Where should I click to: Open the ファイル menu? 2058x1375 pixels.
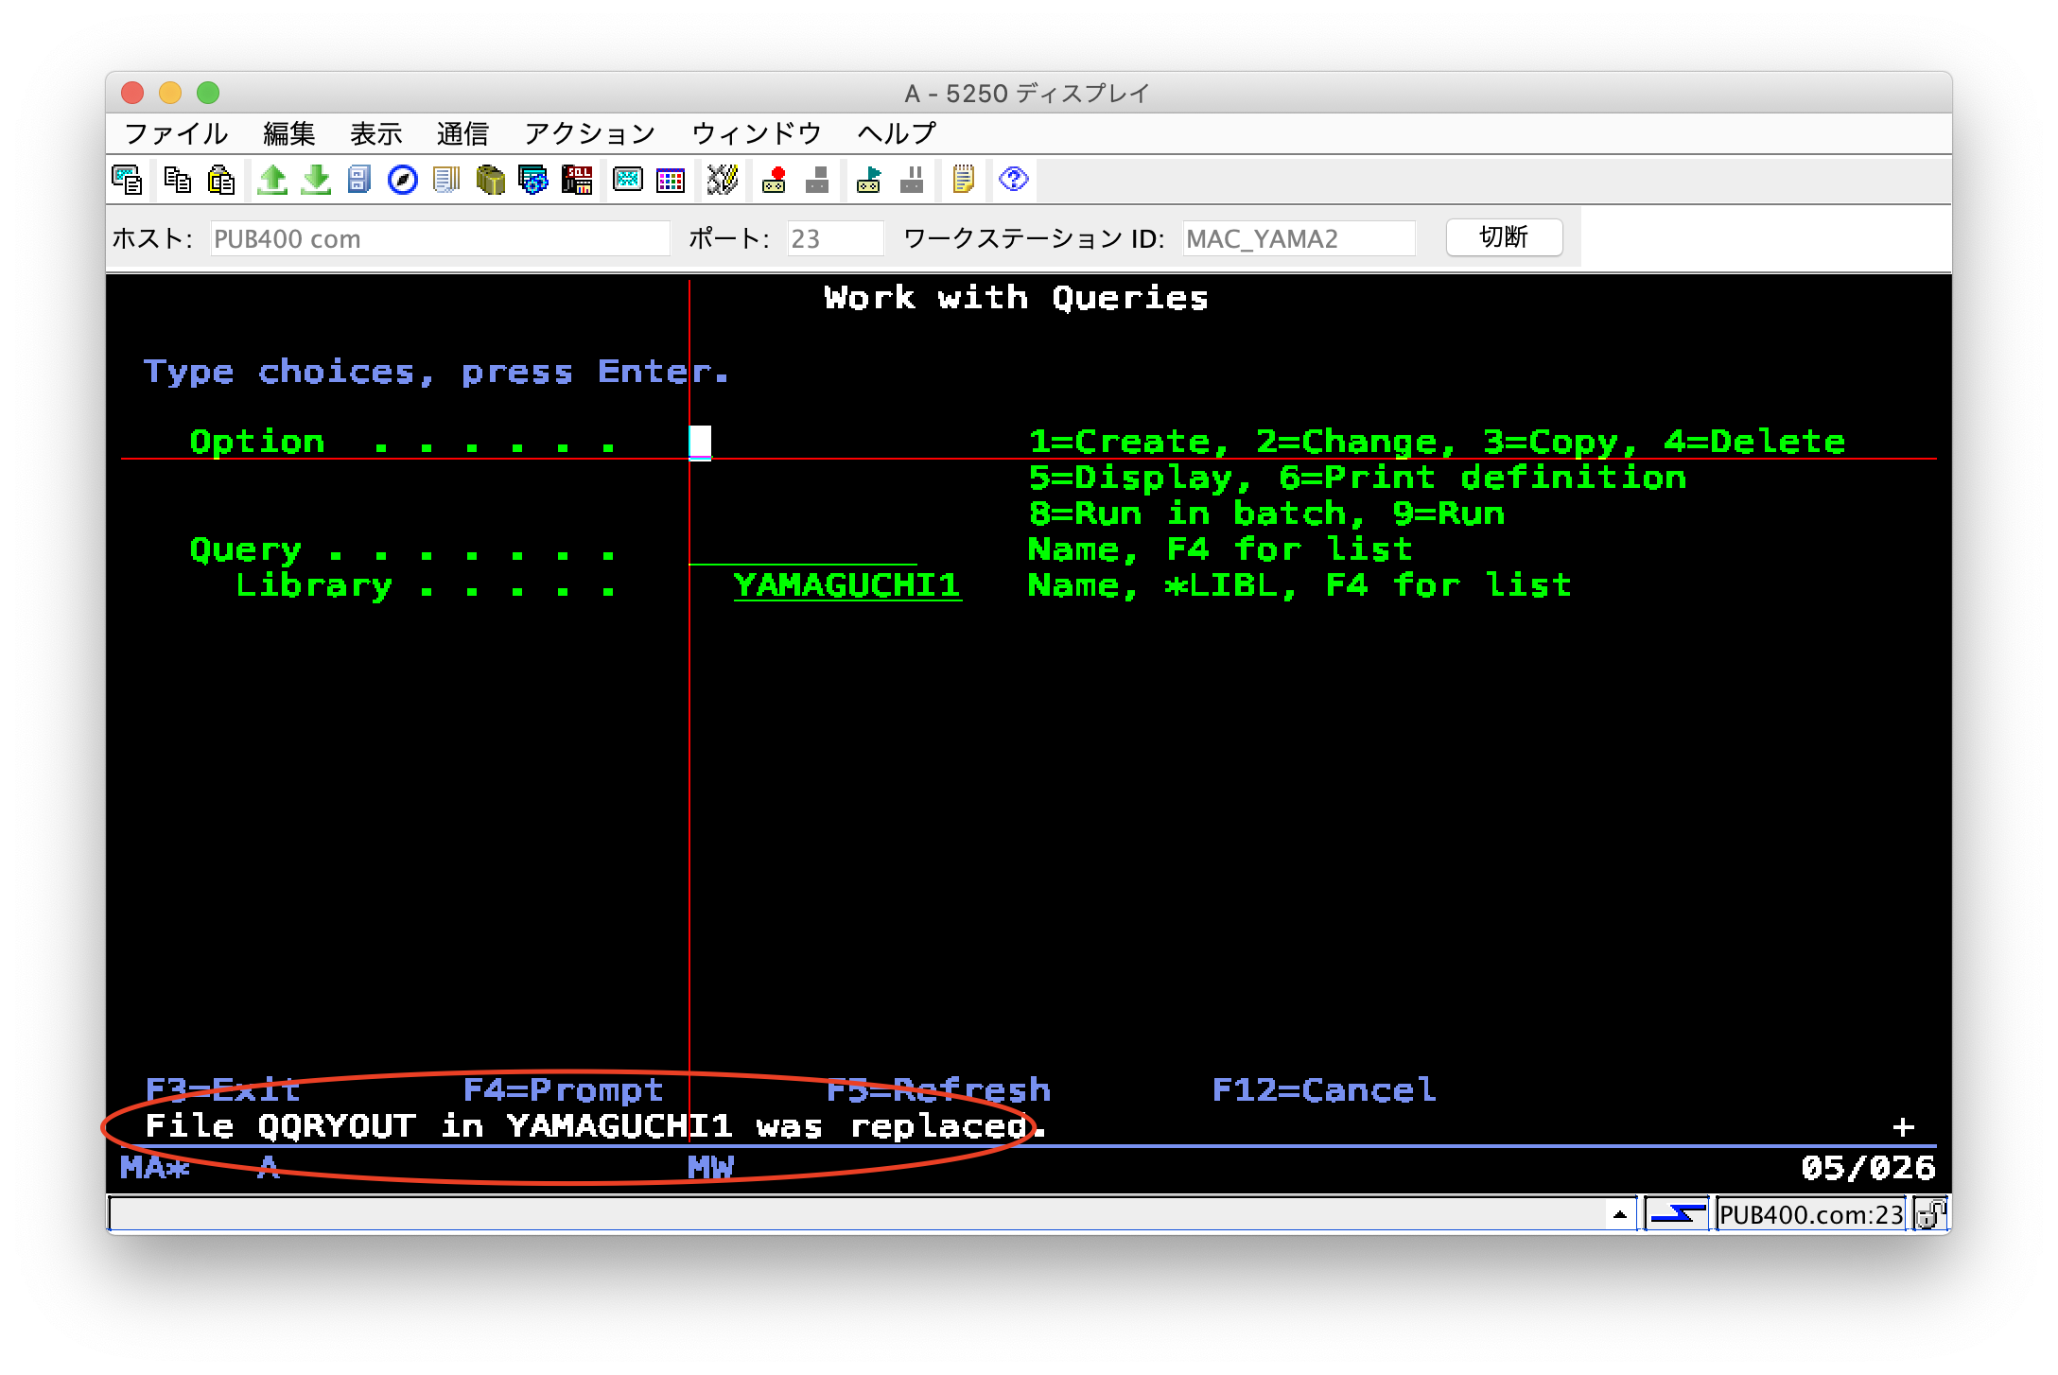click(176, 133)
